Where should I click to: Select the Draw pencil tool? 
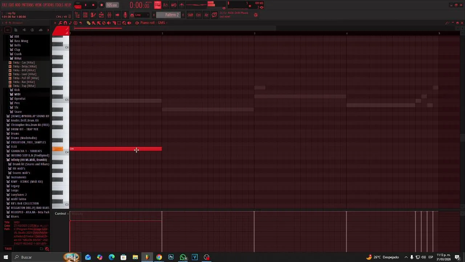pyautogui.click(x=88, y=23)
